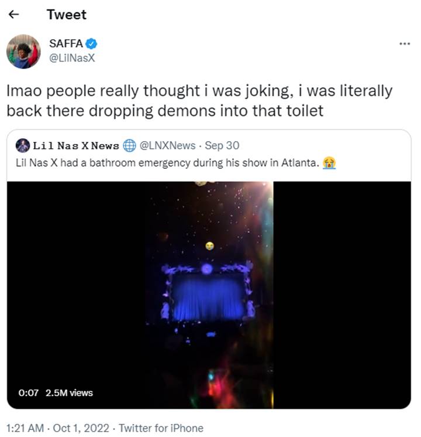The width and height of the screenshot is (421, 437).
Task: Click the 0:07 video duration label
Action: pyautogui.click(x=29, y=392)
